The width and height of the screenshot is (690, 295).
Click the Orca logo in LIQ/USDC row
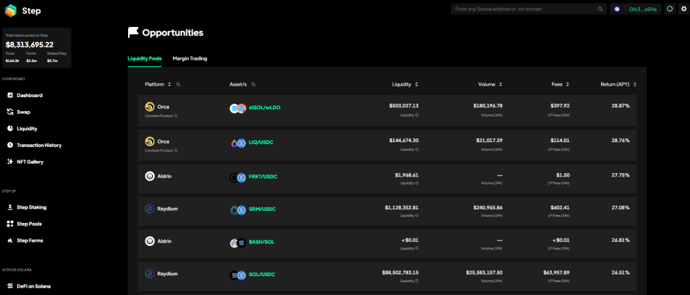pos(150,141)
